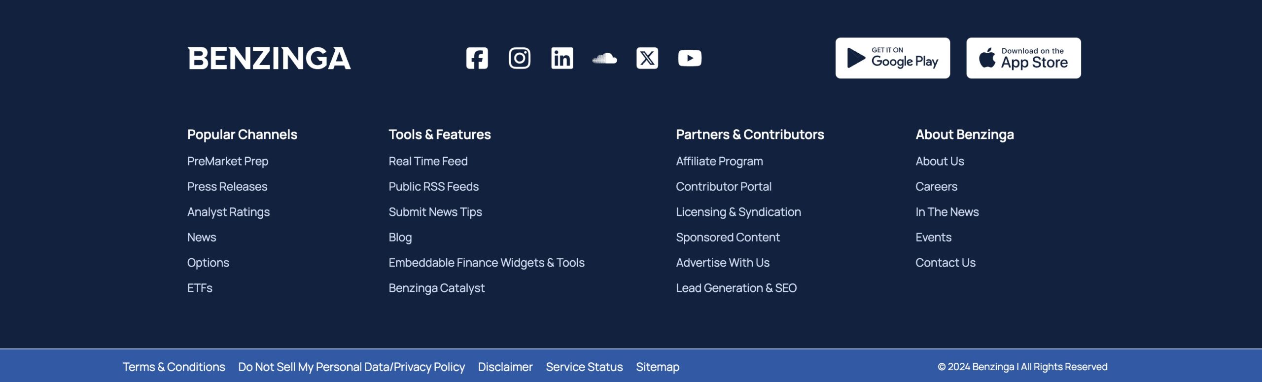Open Do Not Sell My Personal Data/Privacy Policy
1262x382 pixels.
[351, 367]
